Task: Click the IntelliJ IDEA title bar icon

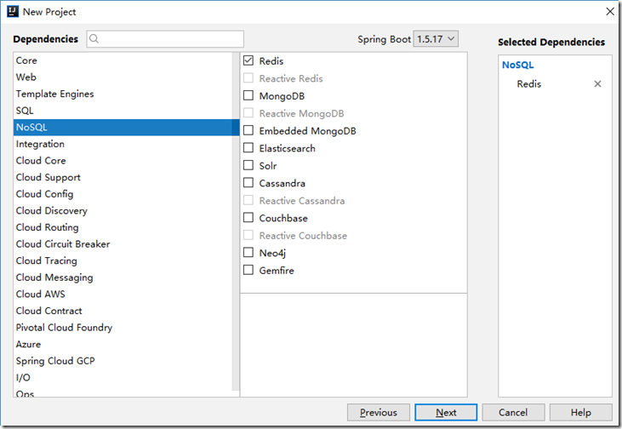Action: [13, 12]
